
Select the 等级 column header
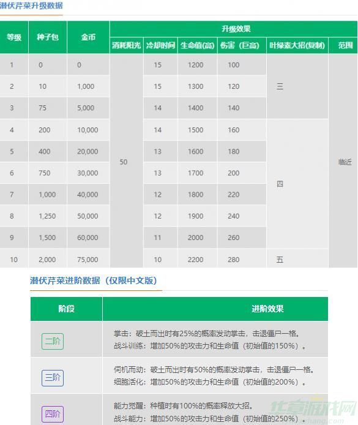(x=14, y=37)
